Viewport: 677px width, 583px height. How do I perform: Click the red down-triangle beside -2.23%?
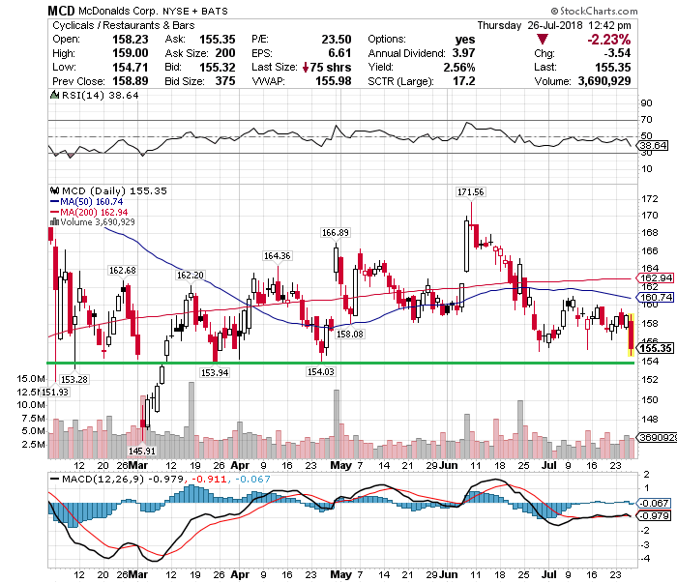coord(543,40)
